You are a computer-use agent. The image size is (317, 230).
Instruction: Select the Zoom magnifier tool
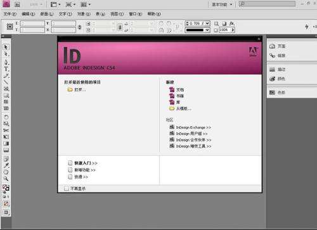click(6, 179)
